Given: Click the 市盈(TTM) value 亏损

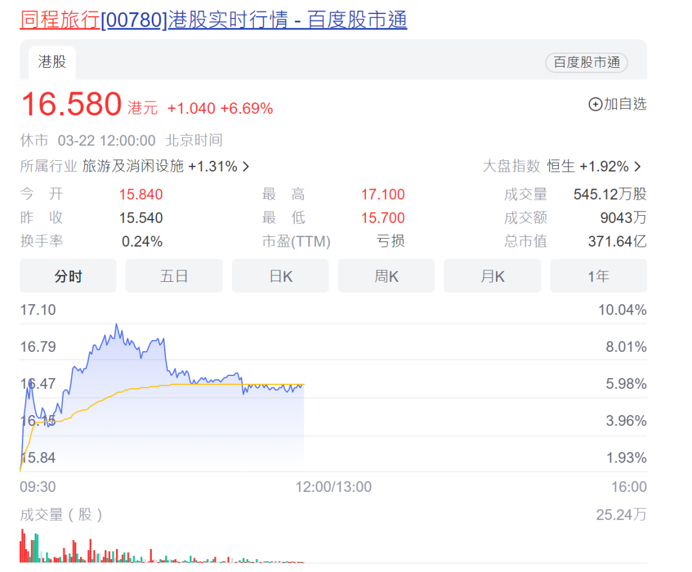Looking at the screenshot, I should tap(390, 241).
